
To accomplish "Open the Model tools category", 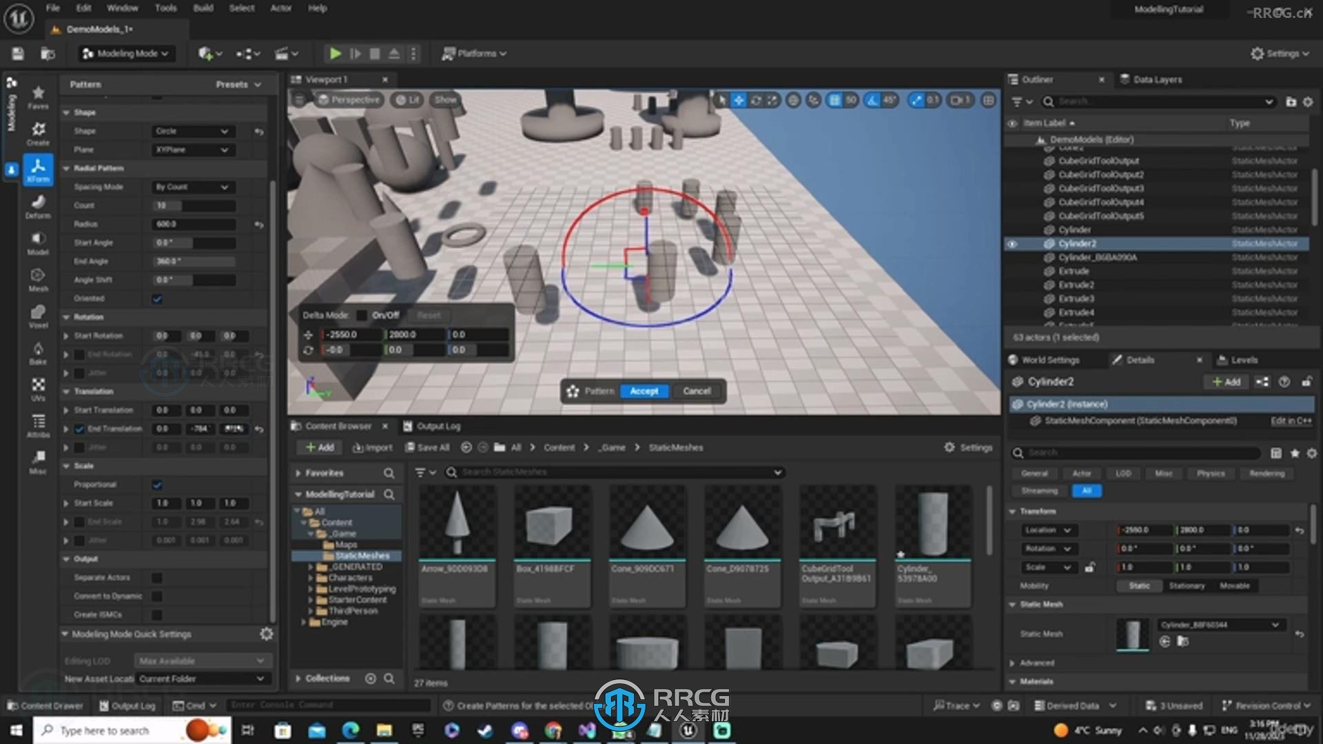I will pyautogui.click(x=38, y=243).
